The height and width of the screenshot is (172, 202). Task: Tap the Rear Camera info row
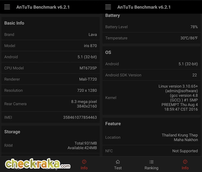point(50,104)
